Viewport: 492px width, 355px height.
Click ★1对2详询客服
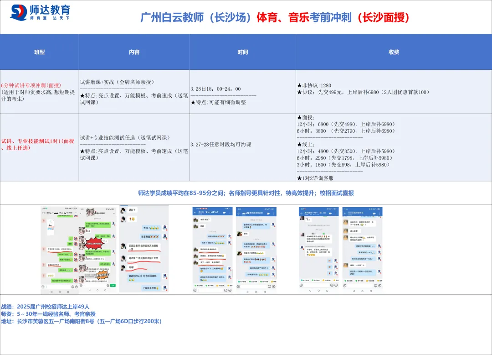tap(315, 178)
